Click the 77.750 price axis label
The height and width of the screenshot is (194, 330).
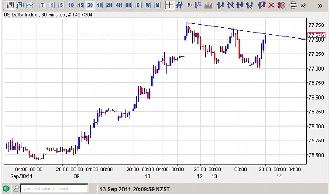point(316,25)
